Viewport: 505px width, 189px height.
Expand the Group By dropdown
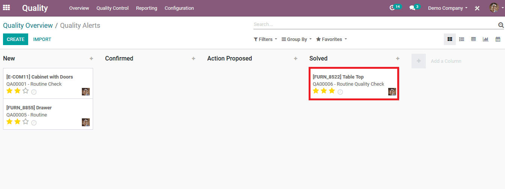(297, 39)
